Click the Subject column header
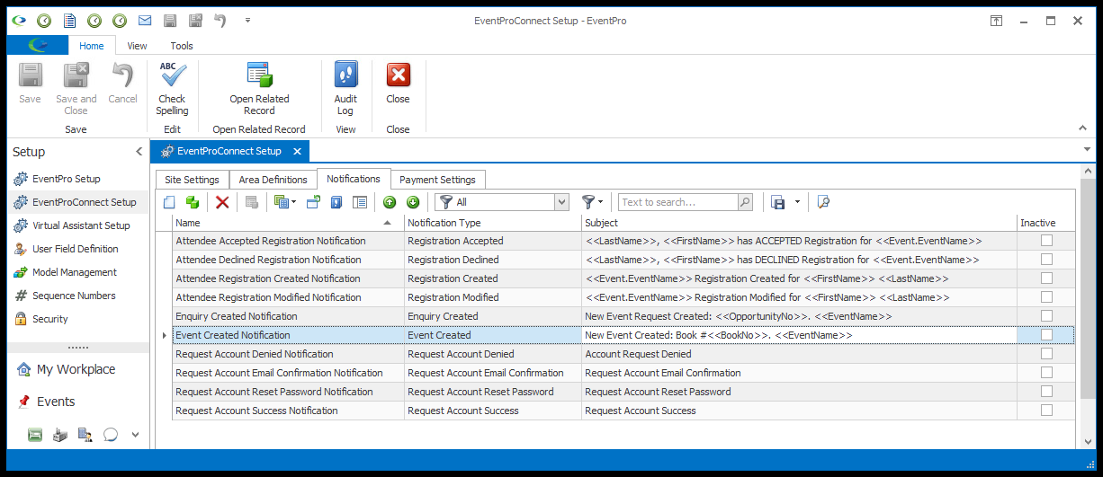The width and height of the screenshot is (1103, 477). (x=799, y=223)
